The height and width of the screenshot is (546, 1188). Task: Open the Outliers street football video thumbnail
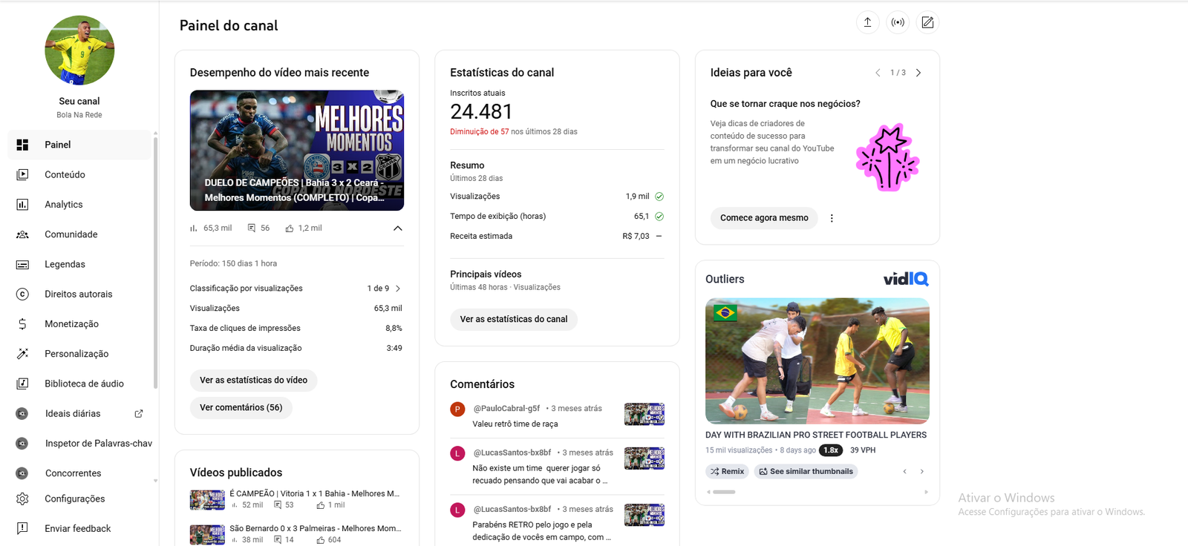(817, 361)
